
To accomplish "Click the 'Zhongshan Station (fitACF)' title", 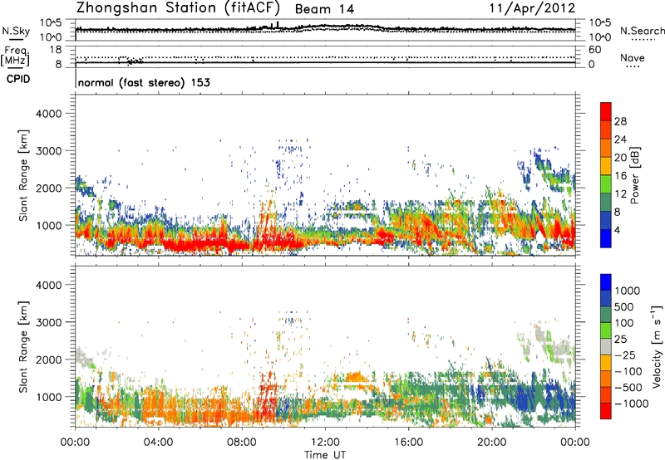I will (x=178, y=8).
